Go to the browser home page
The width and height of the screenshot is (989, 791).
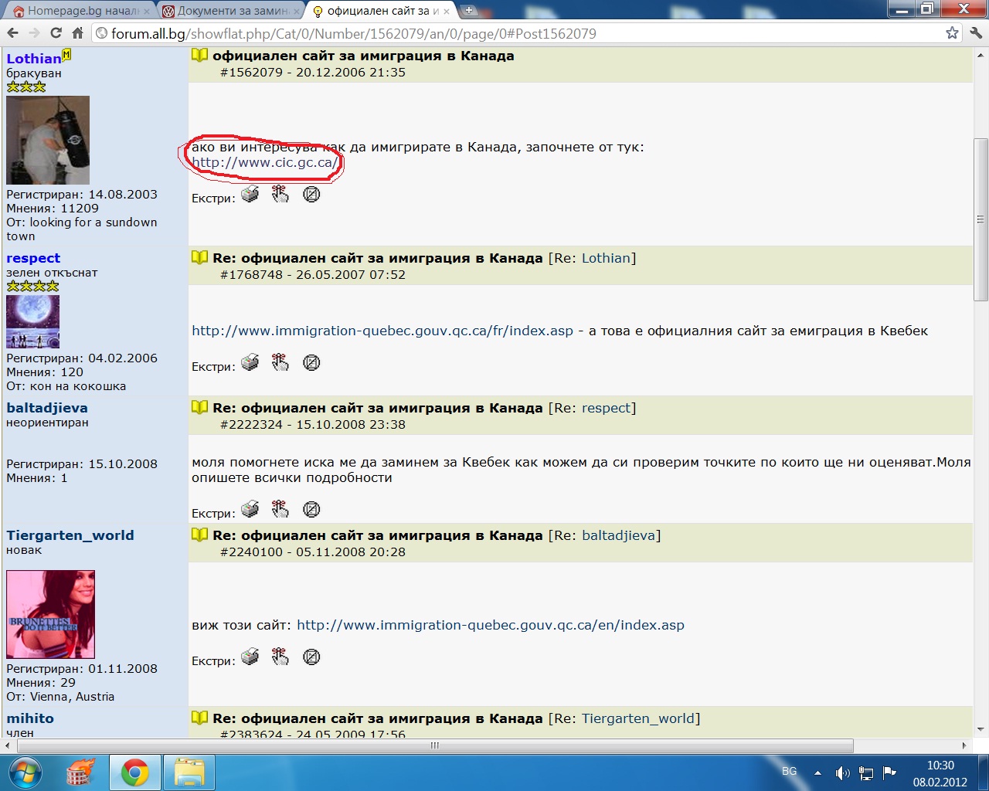pos(77,33)
